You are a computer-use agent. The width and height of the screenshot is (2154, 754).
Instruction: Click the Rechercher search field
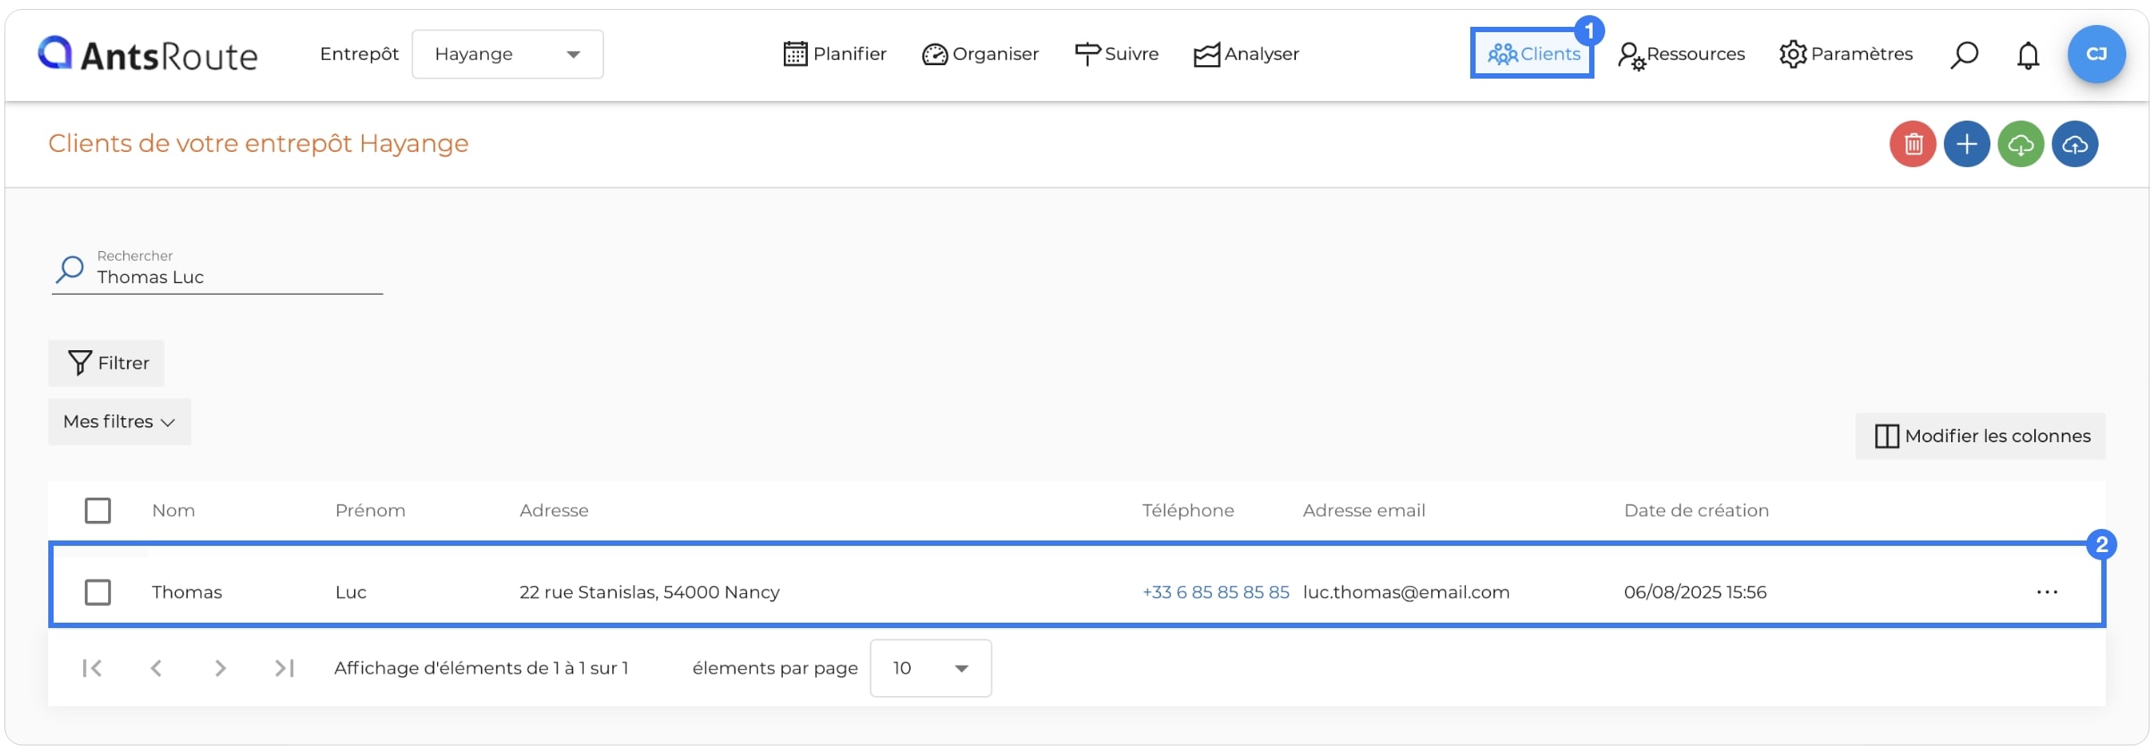pos(217,271)
